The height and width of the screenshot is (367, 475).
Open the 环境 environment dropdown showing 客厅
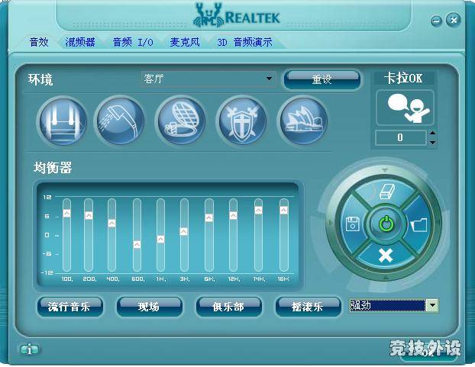pos(208,79)
